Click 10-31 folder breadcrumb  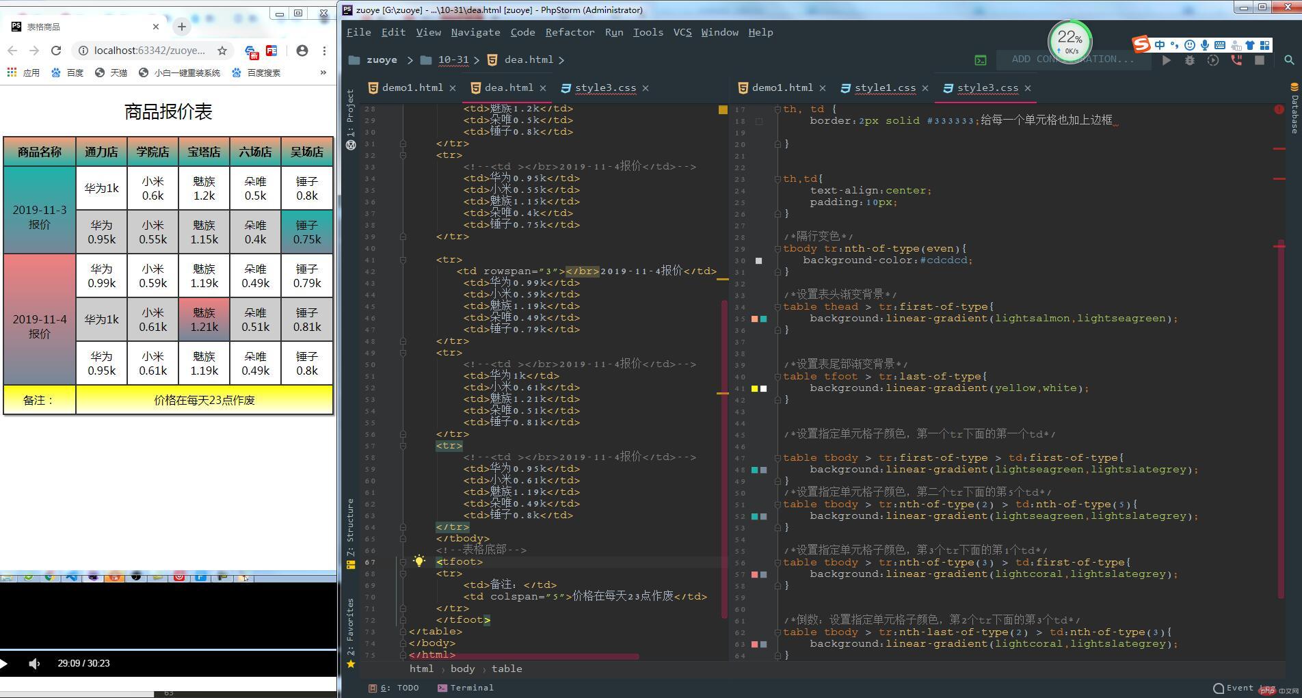click(x=446, y=60)
